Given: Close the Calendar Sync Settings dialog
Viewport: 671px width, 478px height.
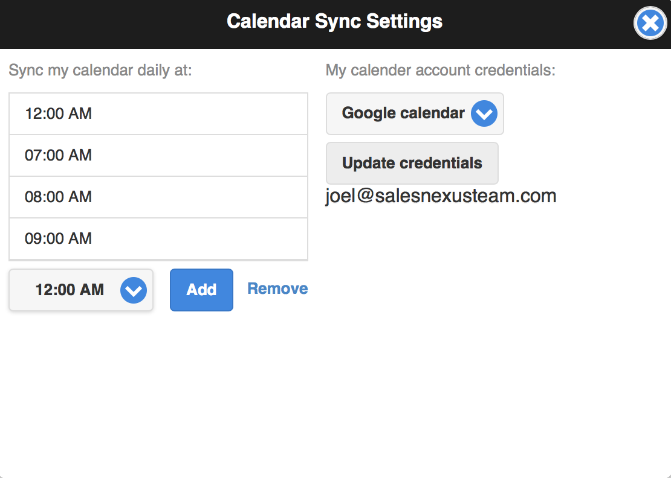Looking at the screenshot, I should click(650, 23).
